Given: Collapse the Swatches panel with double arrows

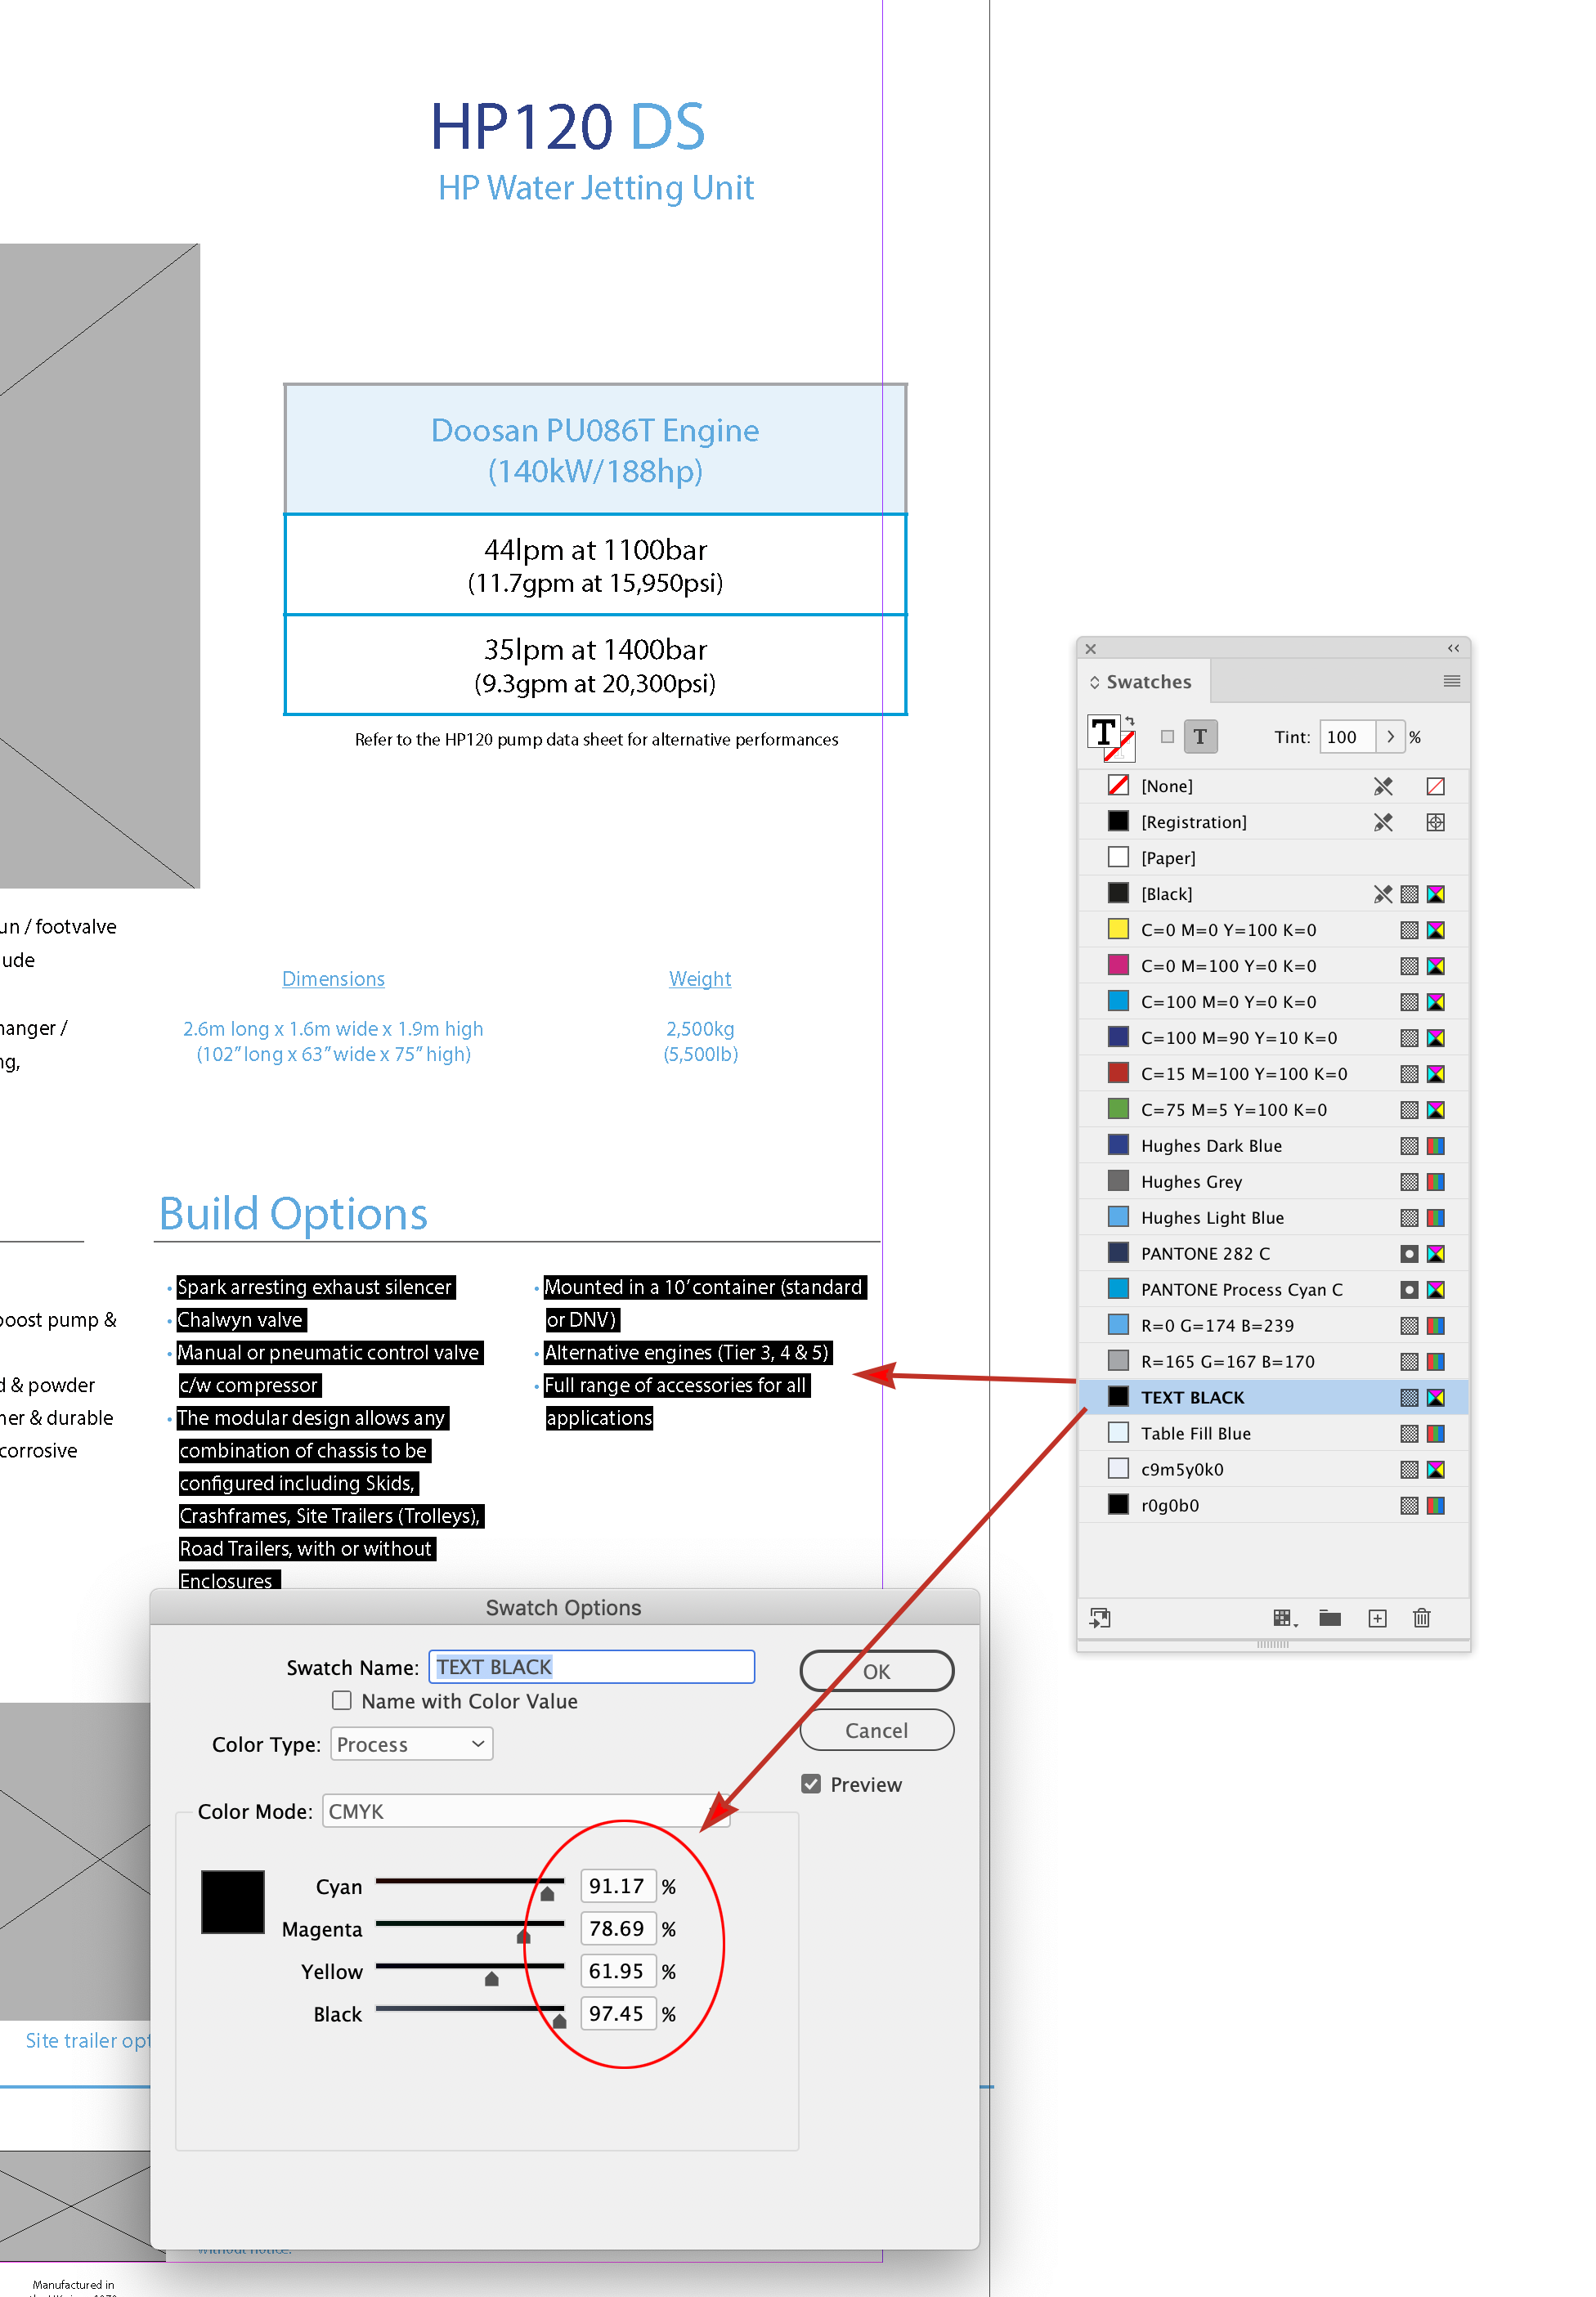Looking at the screenshot, I should [x=1453, y=647].
